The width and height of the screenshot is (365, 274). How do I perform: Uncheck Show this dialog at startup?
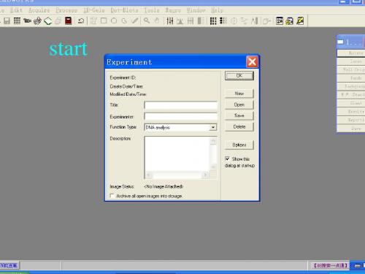point(227,159)
